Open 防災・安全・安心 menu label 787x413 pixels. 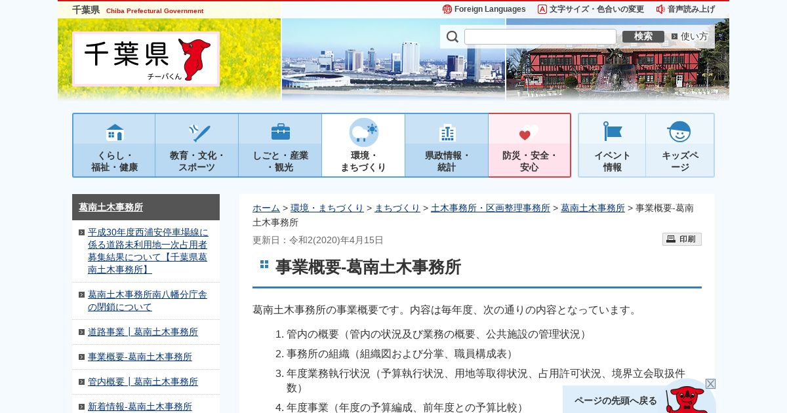click(529, 161)
